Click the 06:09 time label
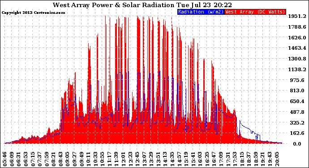The height and width of the screenshot is (168, 309). pyautogui.click(x=12, y=159)
